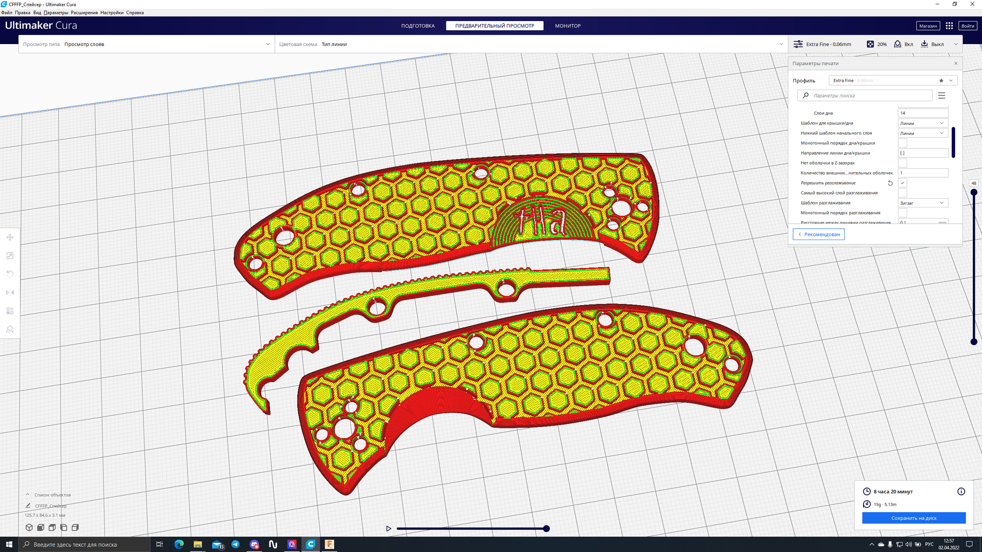982x552 pixels.
Task: Click 'Сохранить на диск' button
Action: 914,518
